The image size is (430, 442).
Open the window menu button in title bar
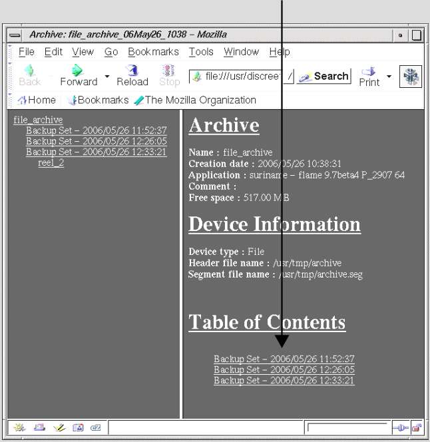15,35
